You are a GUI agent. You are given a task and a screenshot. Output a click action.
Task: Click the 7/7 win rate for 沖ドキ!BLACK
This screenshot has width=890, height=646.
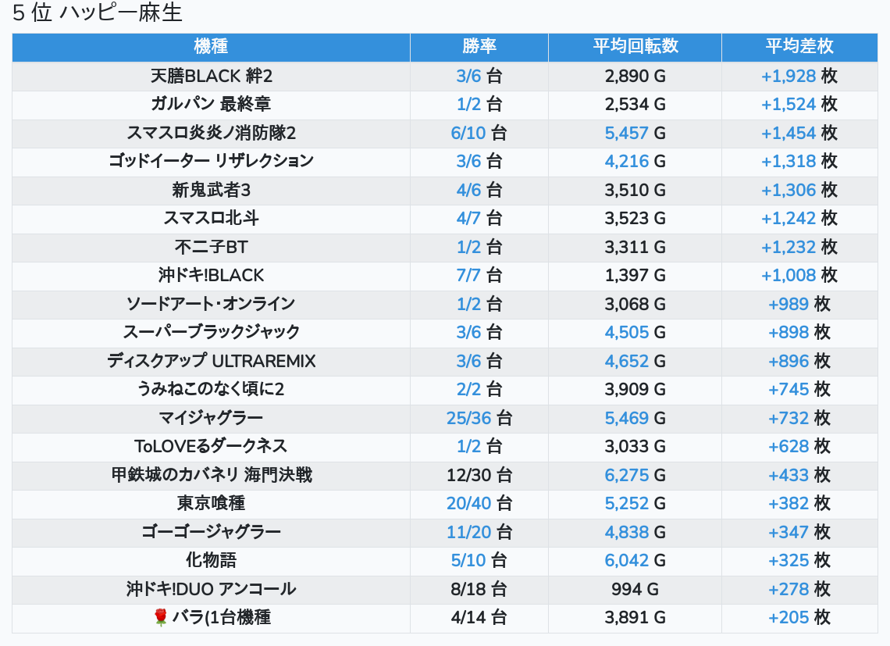[469, 275]
